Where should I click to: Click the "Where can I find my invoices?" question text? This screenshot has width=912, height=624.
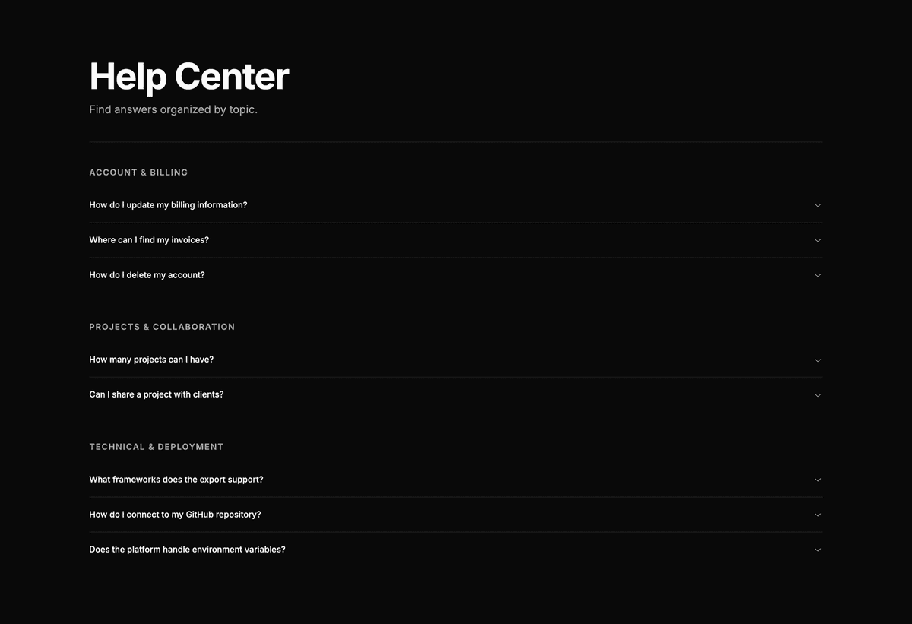click(149, 240)
